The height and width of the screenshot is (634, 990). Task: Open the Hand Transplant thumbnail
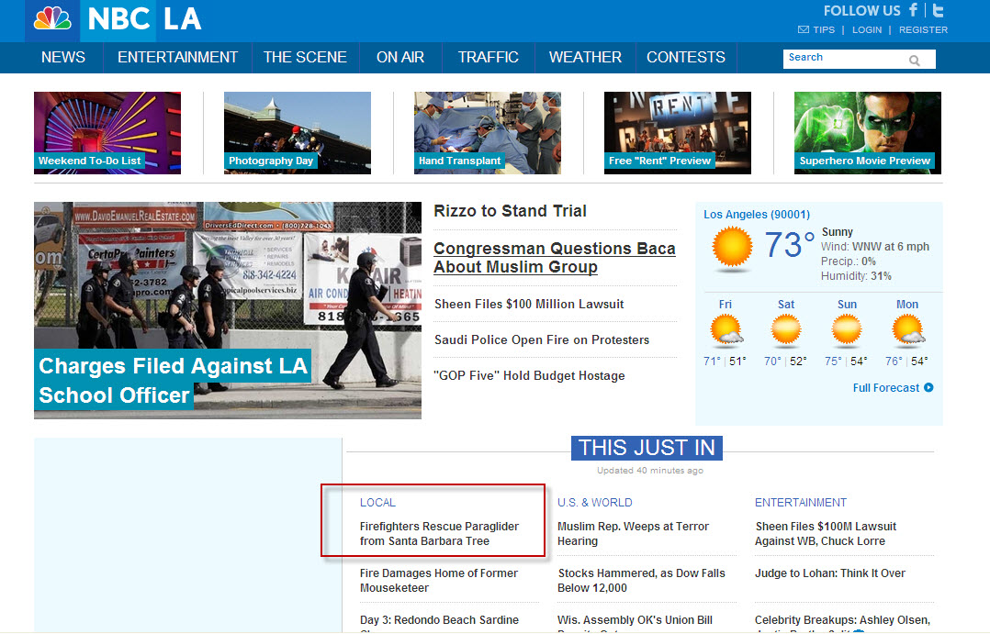tap(487, 133)
